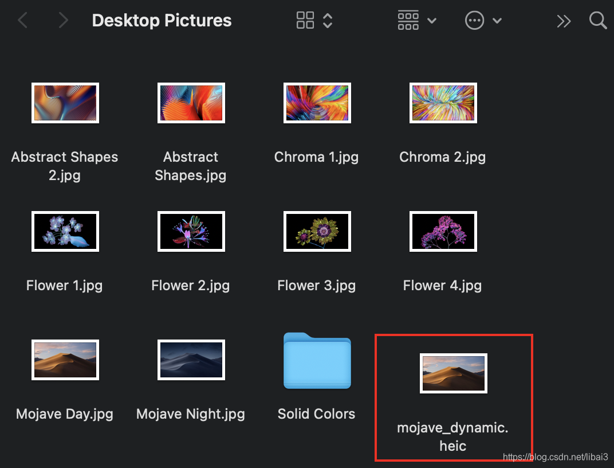Click the 'Mojave Day.jpg' file name
Viewport: 614px width, 468px height.
point(65,414)
